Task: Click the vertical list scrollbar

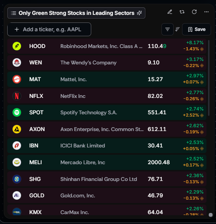Action: pos(209,78)
